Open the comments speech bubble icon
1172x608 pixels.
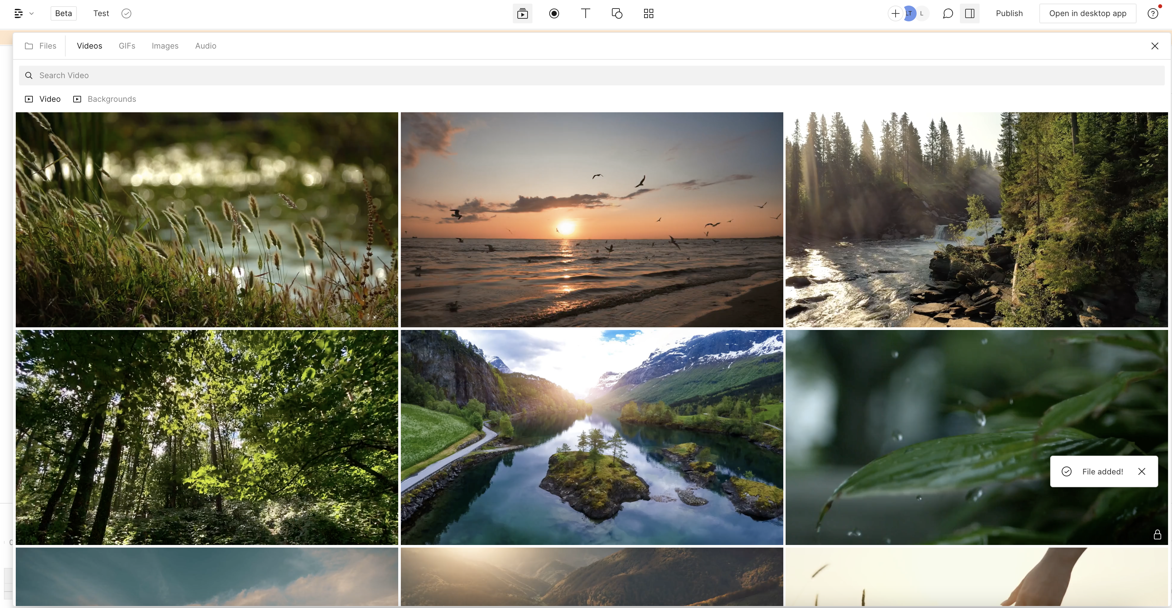click(948, 14)
